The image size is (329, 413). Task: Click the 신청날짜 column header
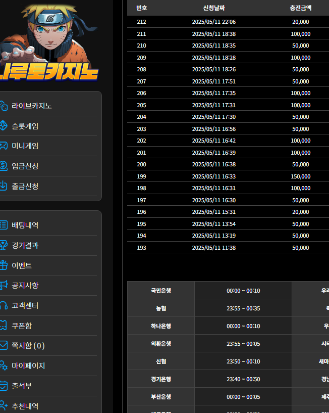pyautogui.click(x=214, y=8)
